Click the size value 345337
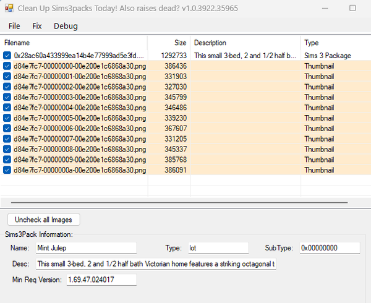This screenshot has width=371, height=303. (176, 149)
